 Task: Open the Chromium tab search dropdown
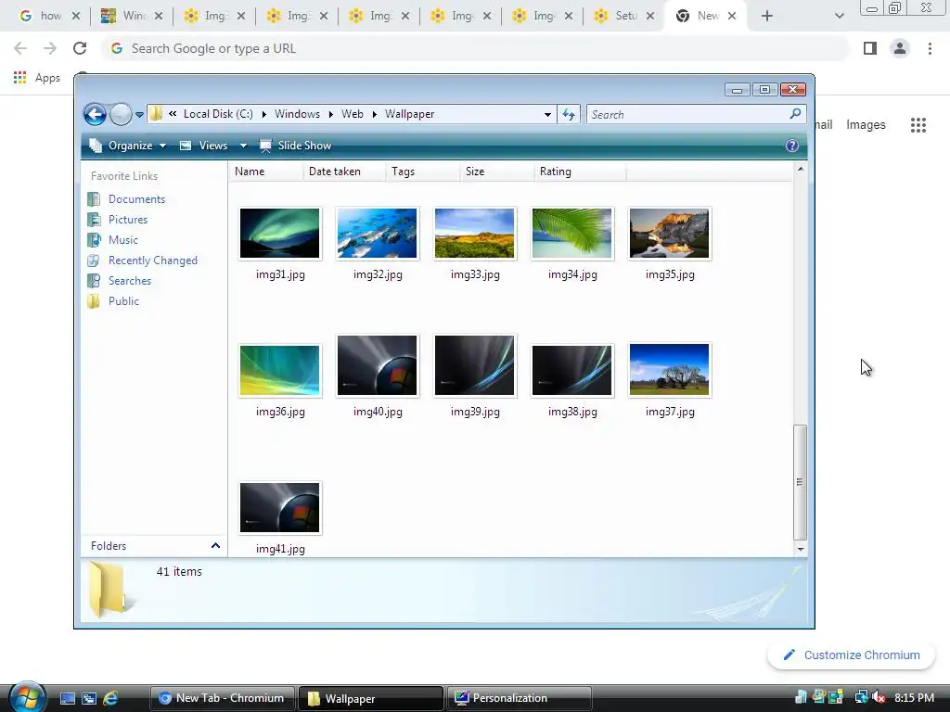pos(839,16)
